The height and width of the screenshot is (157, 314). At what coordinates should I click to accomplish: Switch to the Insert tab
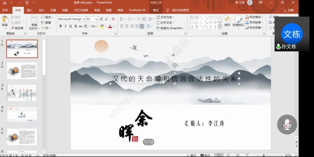coord(30,10)
